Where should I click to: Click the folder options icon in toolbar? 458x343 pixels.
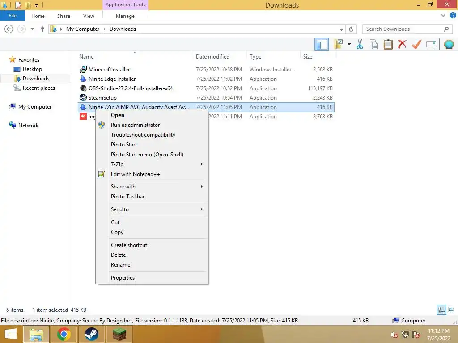pos(338,44)
